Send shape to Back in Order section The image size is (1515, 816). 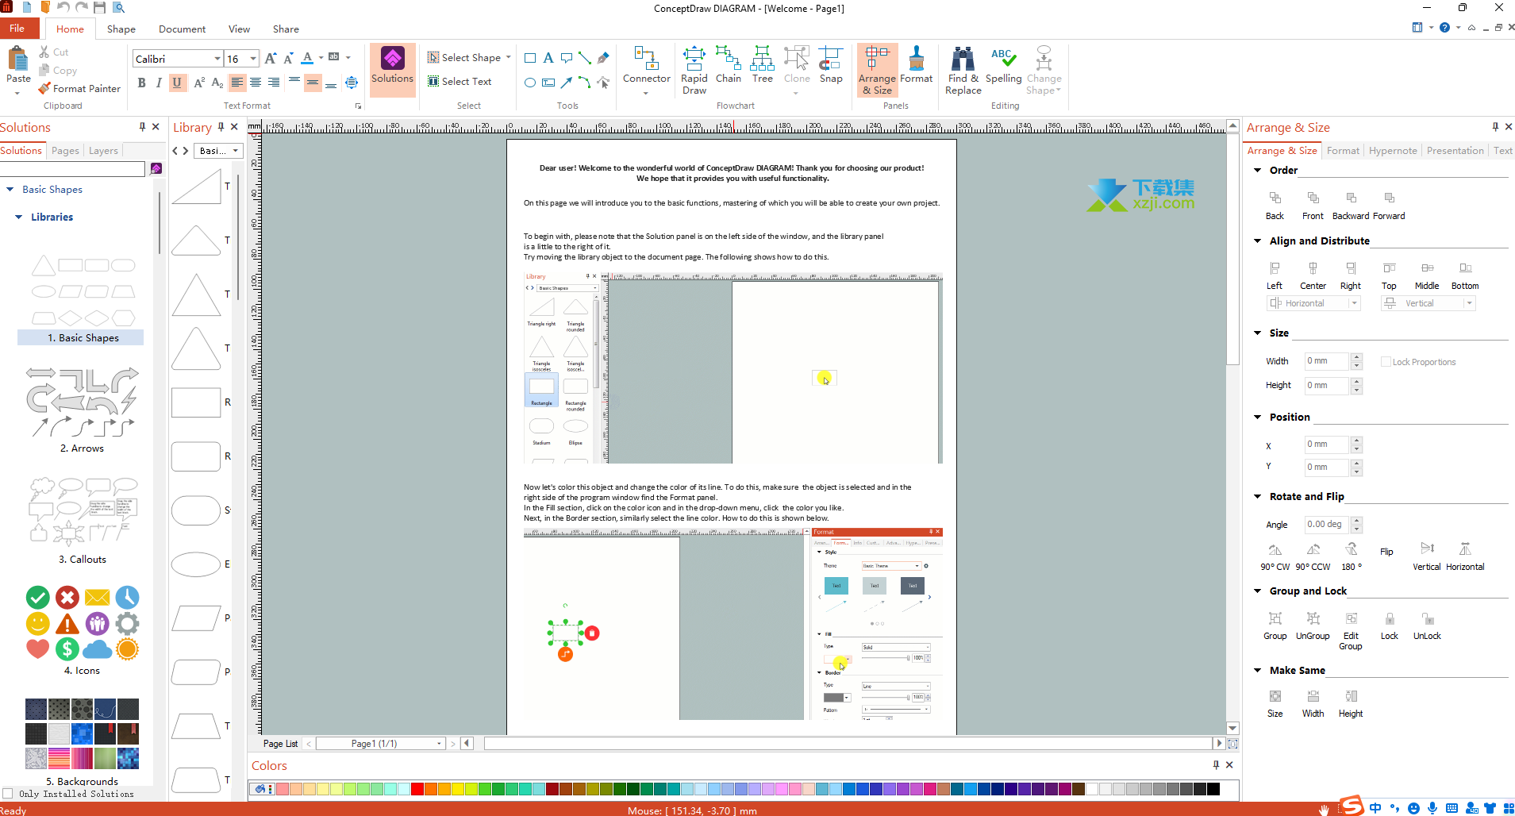[1275, 205]
